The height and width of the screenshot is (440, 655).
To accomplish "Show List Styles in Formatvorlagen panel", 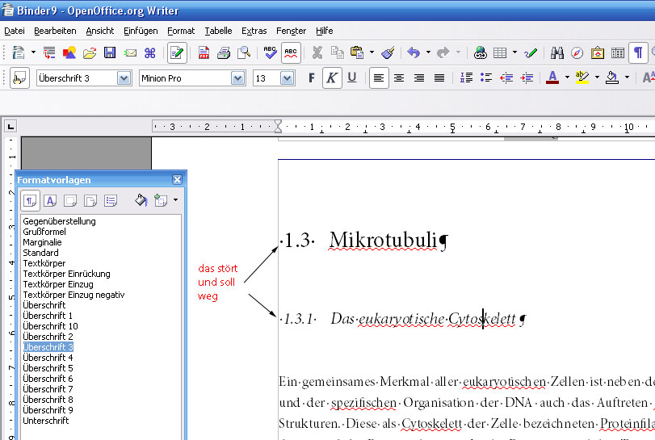I will [x=111, y=200].
